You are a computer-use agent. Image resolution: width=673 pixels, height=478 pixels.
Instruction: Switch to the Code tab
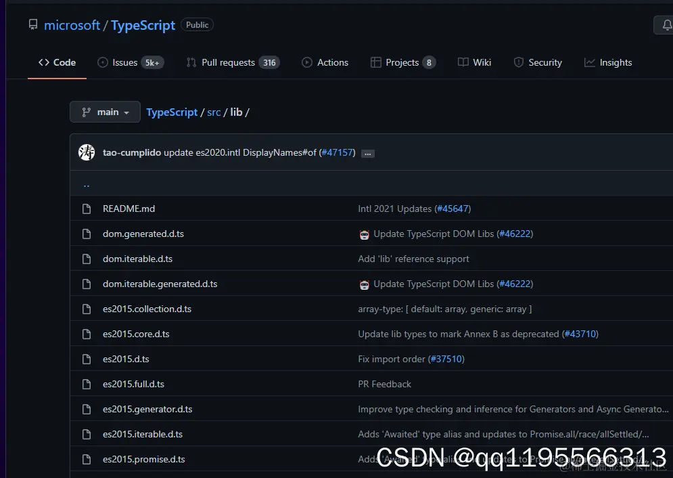[57, 63]
